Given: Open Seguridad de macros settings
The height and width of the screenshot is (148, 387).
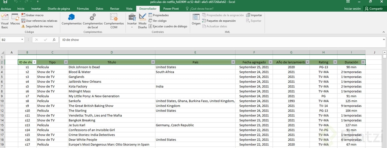Looking at the screenshot, I should click(37, 26).
